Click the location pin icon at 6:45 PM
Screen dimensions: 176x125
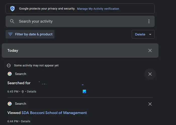coord(23,92)
